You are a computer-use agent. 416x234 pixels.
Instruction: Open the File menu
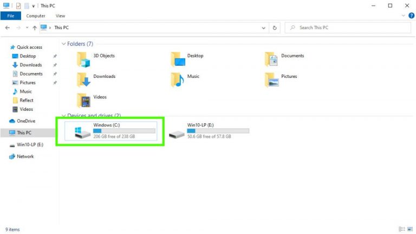coord(11,16)
